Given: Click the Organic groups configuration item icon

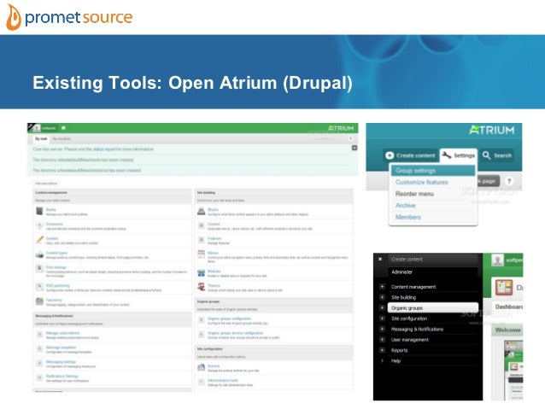Looking at the screenshot, I should pos(202,320).
